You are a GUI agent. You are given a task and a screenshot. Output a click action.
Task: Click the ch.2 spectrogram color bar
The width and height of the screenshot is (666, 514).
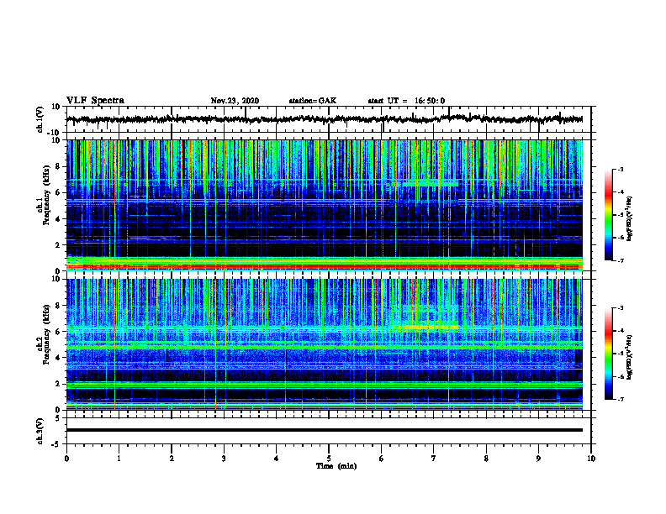coord(608,354)
